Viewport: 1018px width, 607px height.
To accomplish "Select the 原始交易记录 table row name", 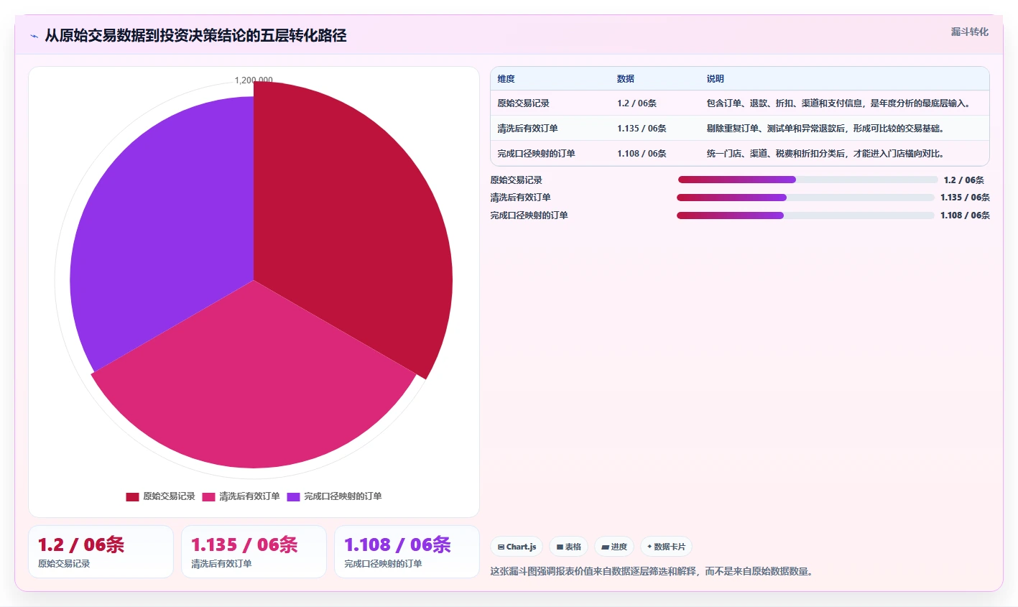I will [x=523, y=103].
